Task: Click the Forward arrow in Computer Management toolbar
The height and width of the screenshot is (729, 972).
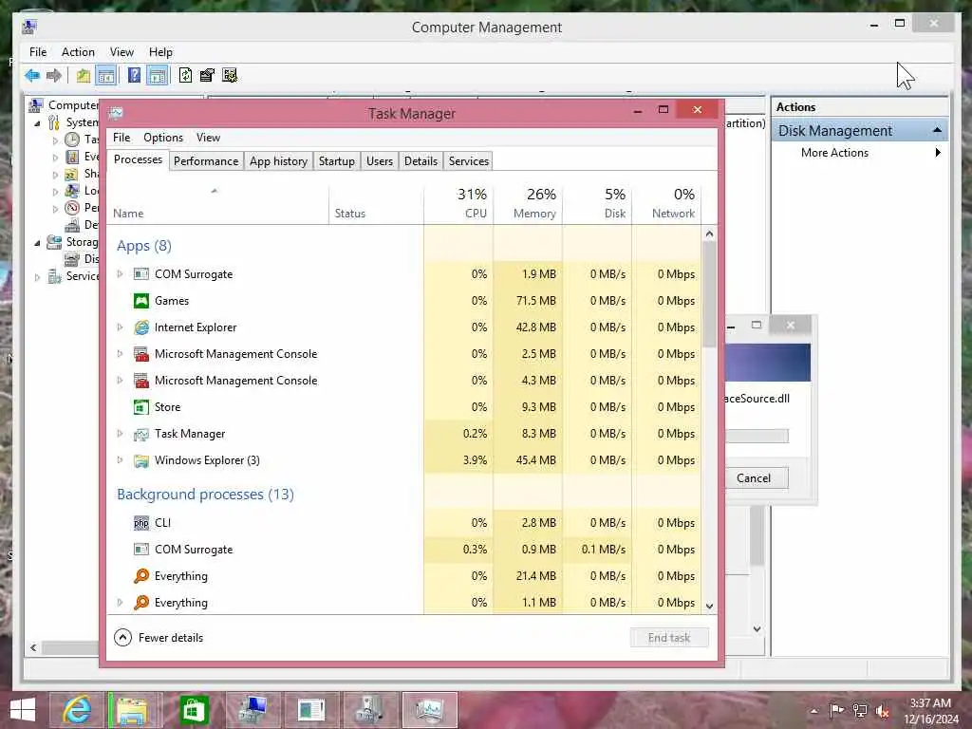Action: point(54,76)
